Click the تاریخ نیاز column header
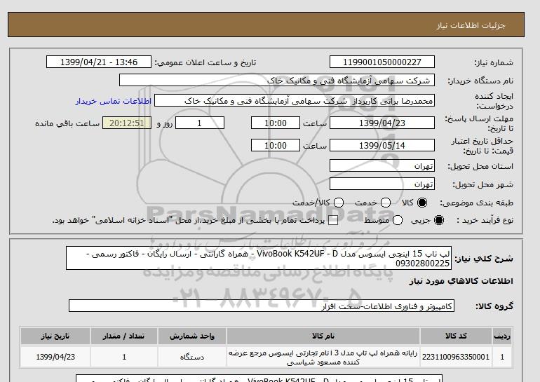Screen dimensions: 540x382 [55, 336]
